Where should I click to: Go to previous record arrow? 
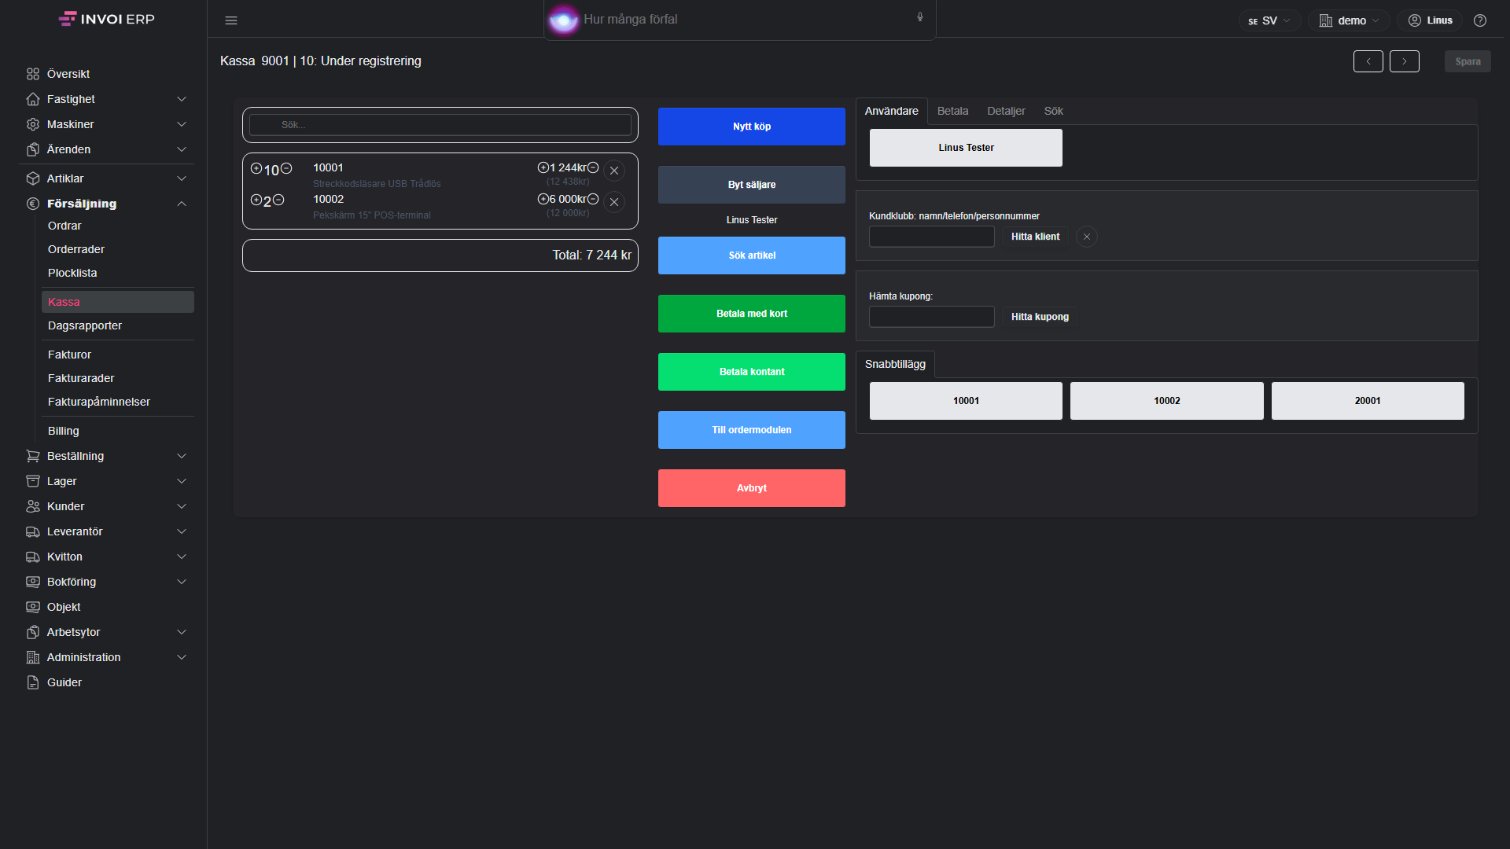click(1368, 61)
